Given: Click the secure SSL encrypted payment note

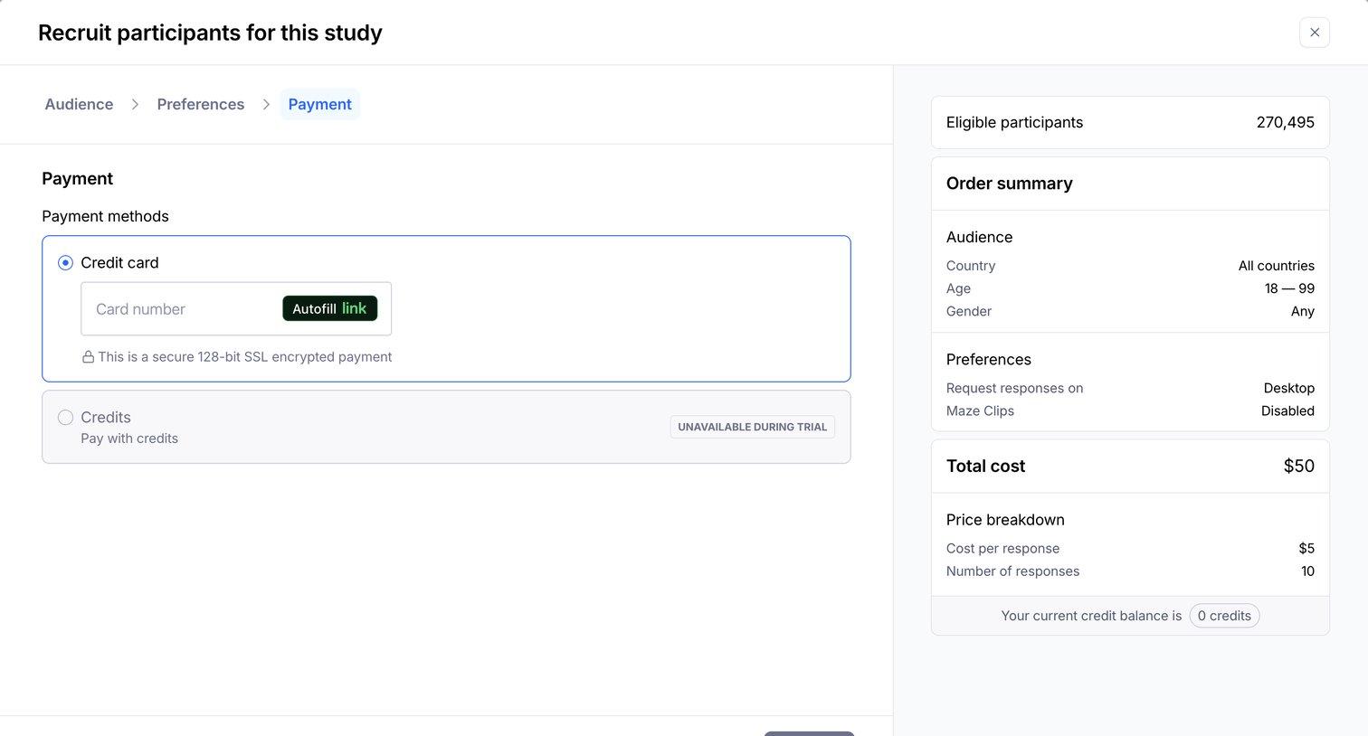Looking at the screenshot, I should (x=245, y=357).
